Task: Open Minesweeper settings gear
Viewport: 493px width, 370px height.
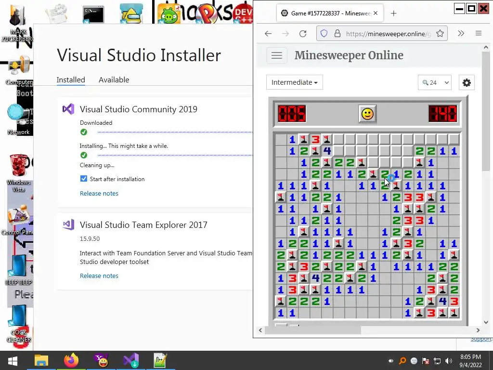Action: [x=467, y=82]
